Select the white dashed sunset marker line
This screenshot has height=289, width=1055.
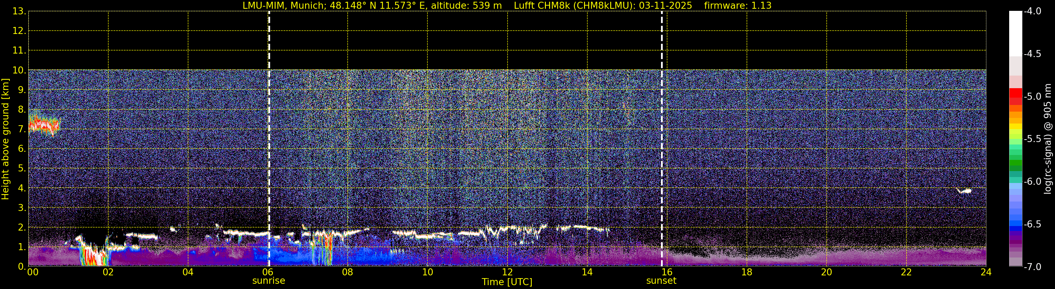click(661, 139)
